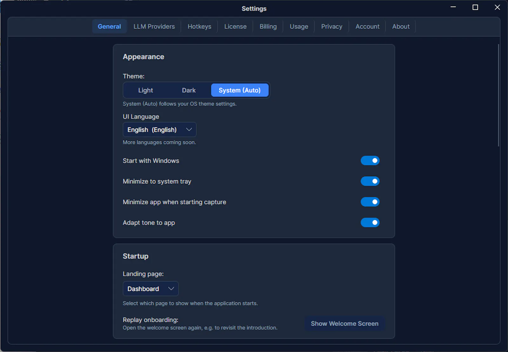Click the Appearance section heading
This screenshot has width=508, height=352.
(x=144, y=57)
